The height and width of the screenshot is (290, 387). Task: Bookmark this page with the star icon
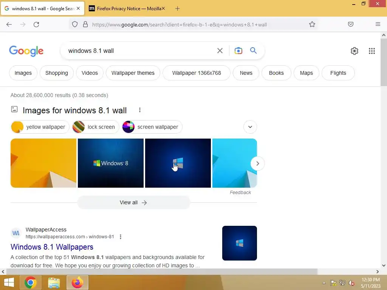pos(312,24)
